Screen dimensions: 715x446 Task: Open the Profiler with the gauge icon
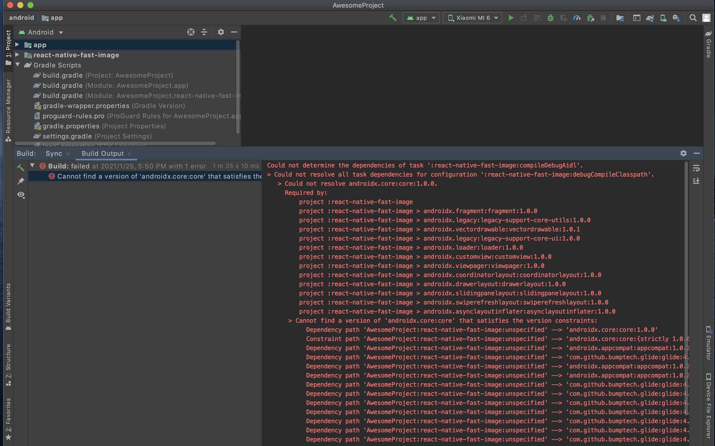[x=577, y=18]
